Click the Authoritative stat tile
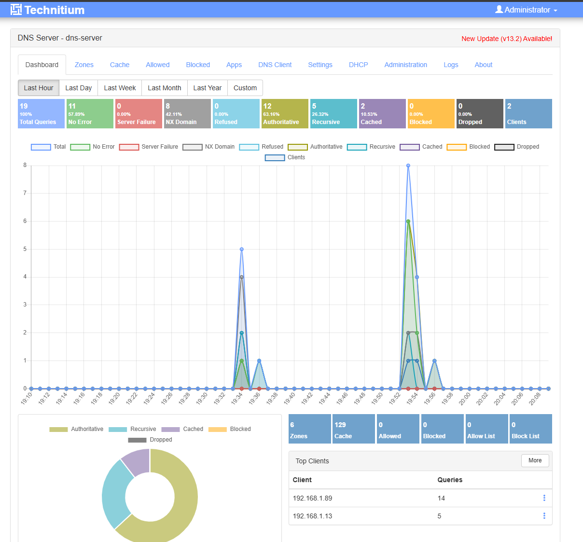 [285, 114]
